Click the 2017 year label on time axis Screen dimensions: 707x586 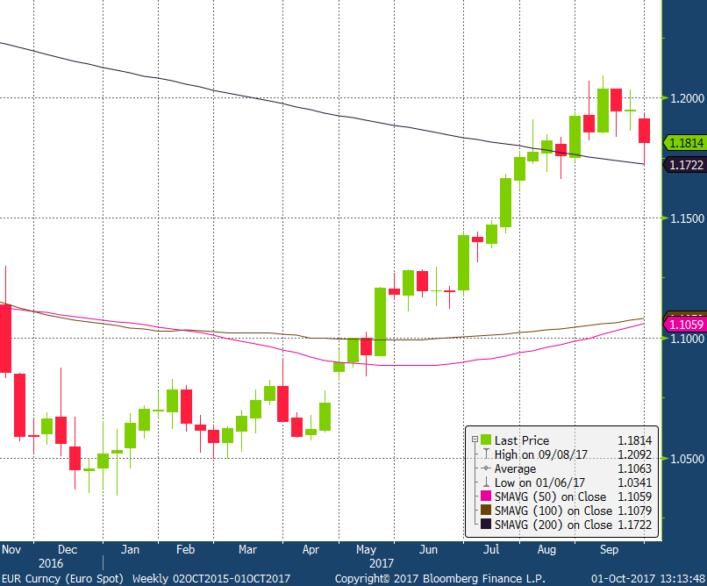click(x=380, y=563)
